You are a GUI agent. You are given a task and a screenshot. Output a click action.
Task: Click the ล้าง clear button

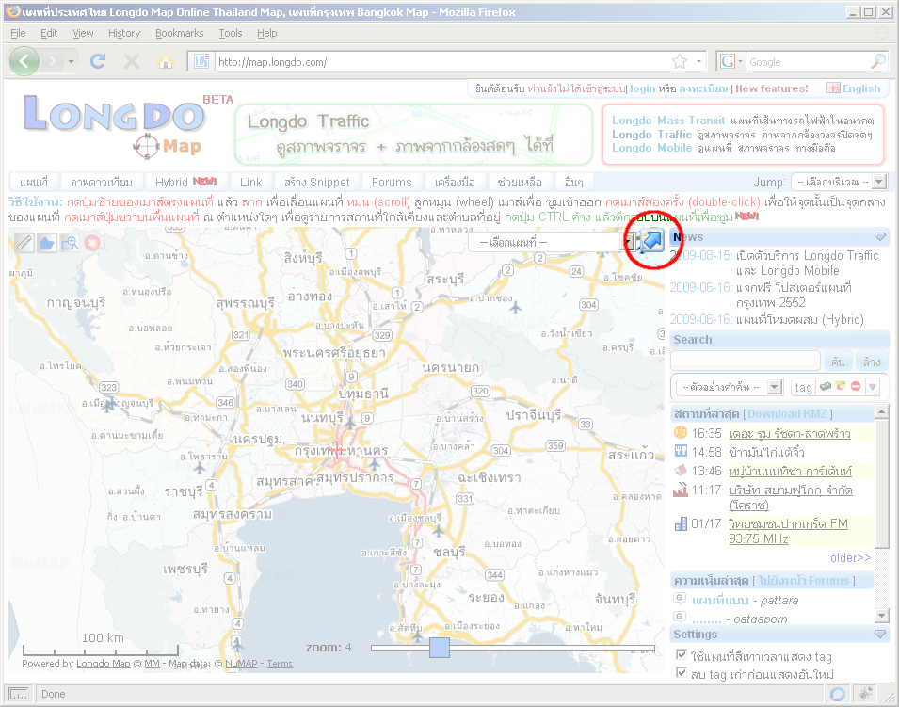coord(872,362)
